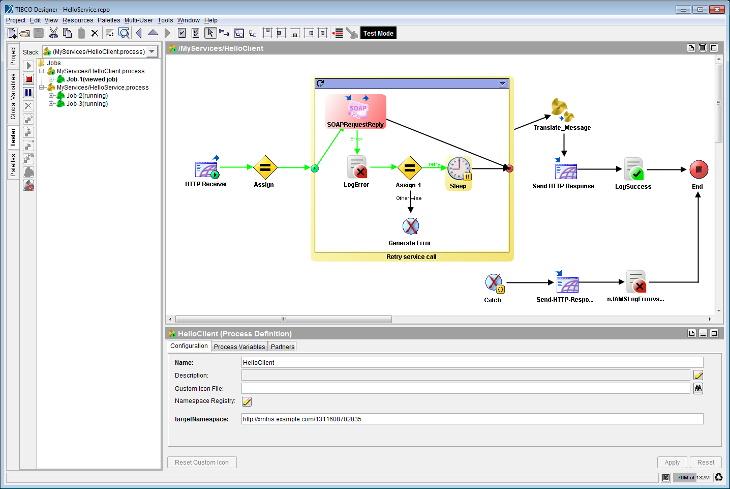The width and height of the screenshot is (730, 489).
Task: Click the Delete X toolbar icon
Action: coord(95,34)
